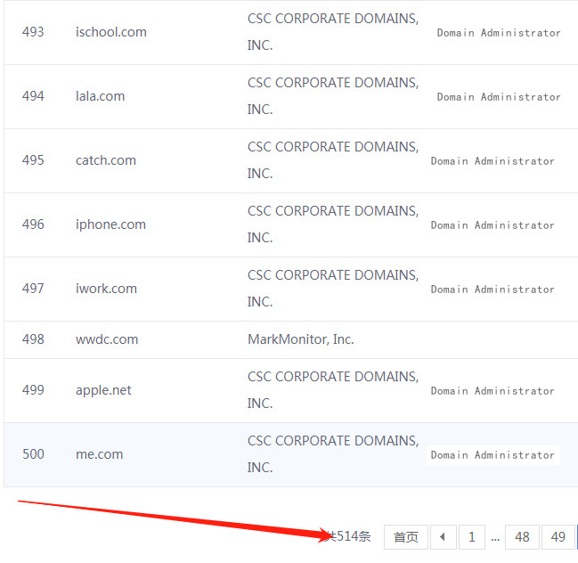This screenshot has height=563, width=578.
Task: Click the pagination ellipsis between 1 and 48
Action: click(x=495, y=539)
